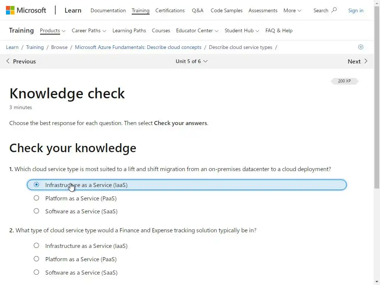Click Microsoft Azure Fundamentals breadcrumb link
This screenshot has height=285, width=380.
tap(138, 47)
